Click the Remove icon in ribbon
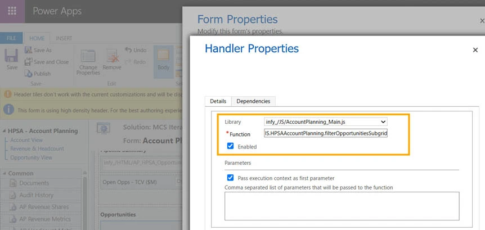 pyautogui.click(x=112, y=56)
